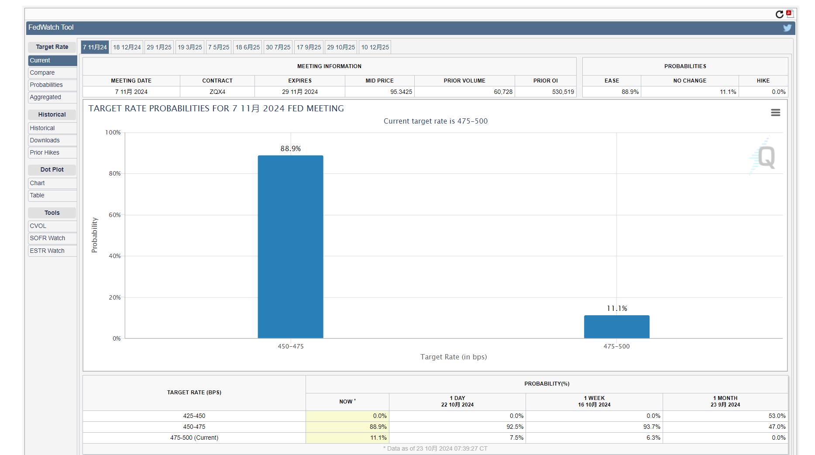Click the prior OI 530,519 value
The width and height of the screenshot is (815, 455).
click(546, 92)
